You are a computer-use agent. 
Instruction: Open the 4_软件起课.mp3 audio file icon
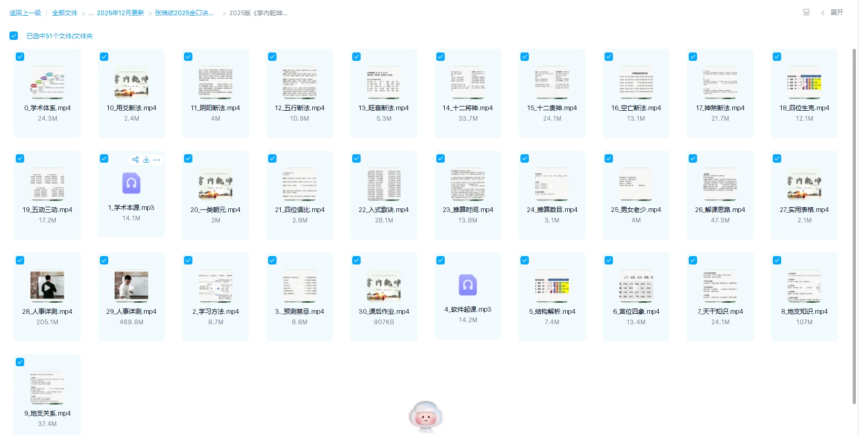point(468,285)
